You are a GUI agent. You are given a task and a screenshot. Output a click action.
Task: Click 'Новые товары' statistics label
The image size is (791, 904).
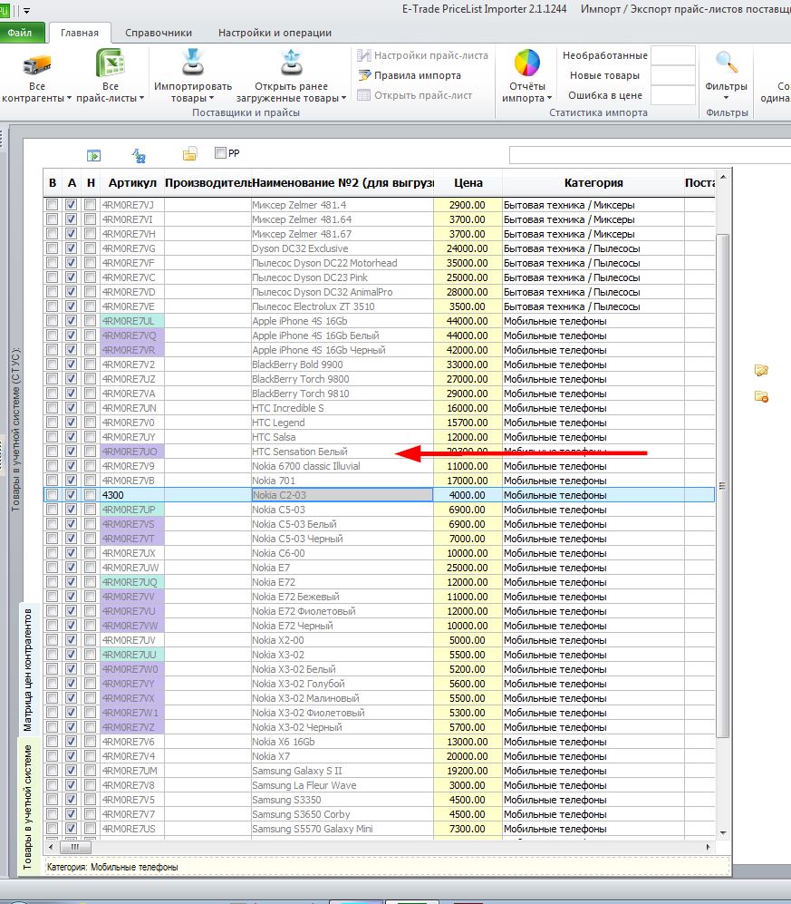point(605,75)
